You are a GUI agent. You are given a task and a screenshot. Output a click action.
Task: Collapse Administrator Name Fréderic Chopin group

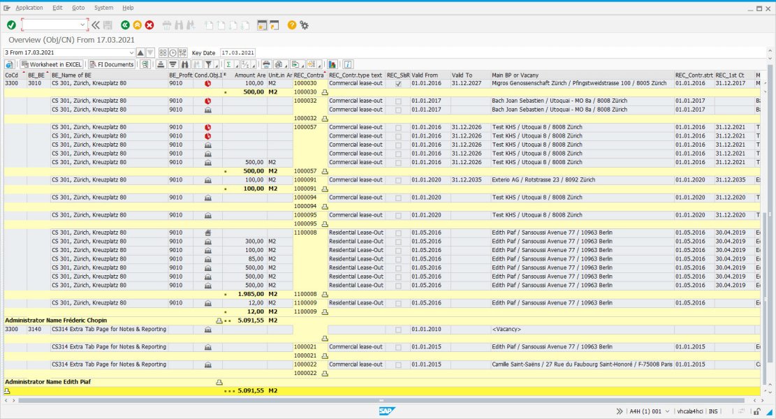coord(219,321)
